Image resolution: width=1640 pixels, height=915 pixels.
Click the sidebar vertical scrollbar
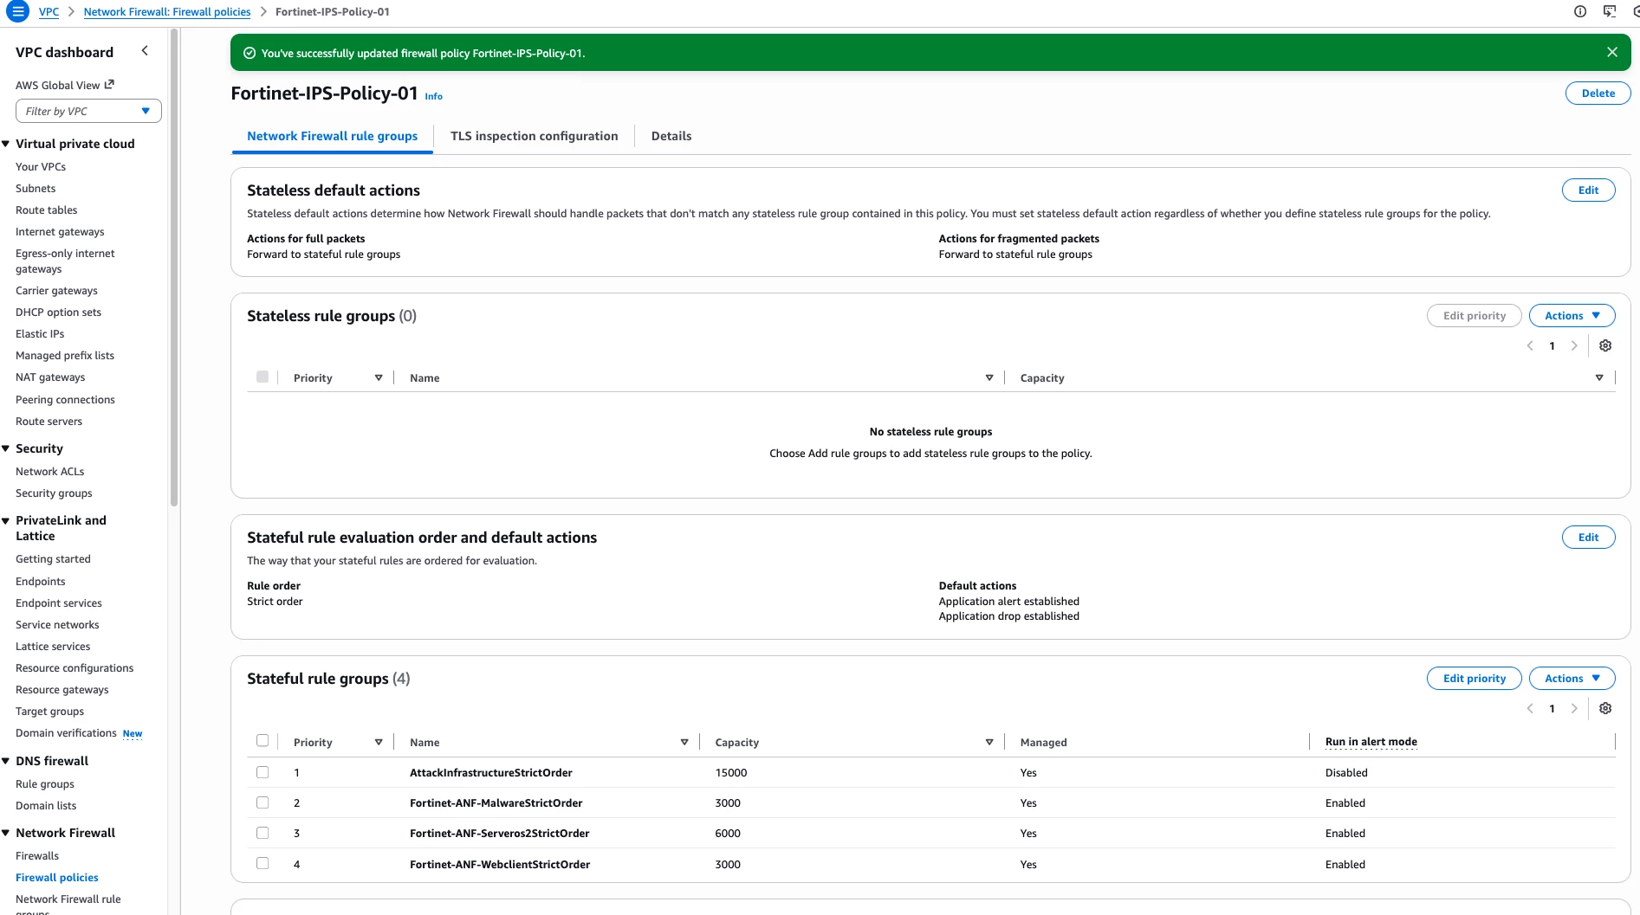pos(174,268)
